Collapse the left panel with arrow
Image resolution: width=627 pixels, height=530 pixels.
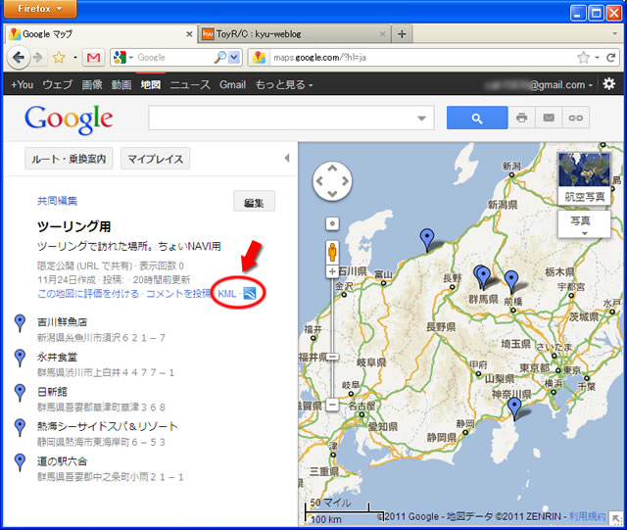pos(287,158)
